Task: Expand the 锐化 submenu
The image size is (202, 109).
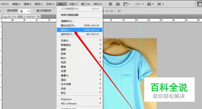Action: 79,58
